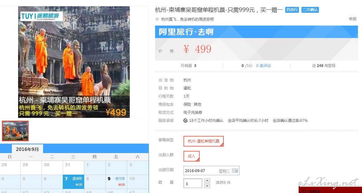Open the calendar picker icon in date field

click(235, 171)
